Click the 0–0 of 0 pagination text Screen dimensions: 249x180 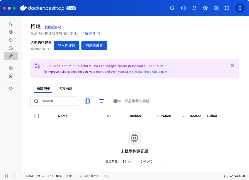click(x=146, y=161)
